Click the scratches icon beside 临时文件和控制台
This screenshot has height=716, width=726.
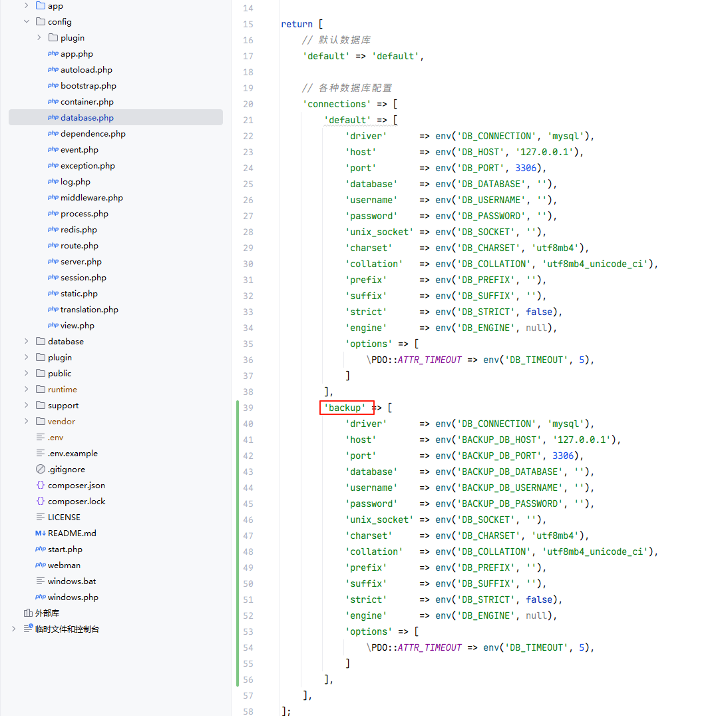(28, 629)
